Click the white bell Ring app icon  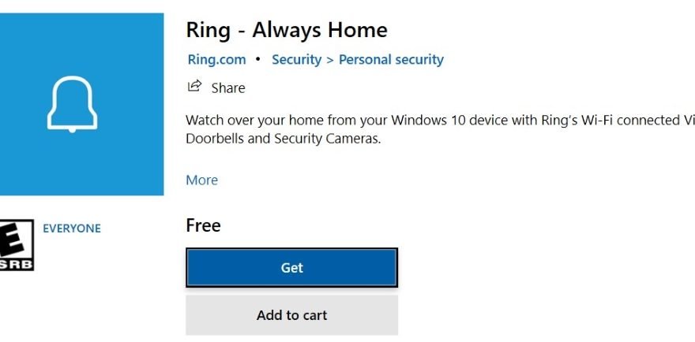[73, 104]
